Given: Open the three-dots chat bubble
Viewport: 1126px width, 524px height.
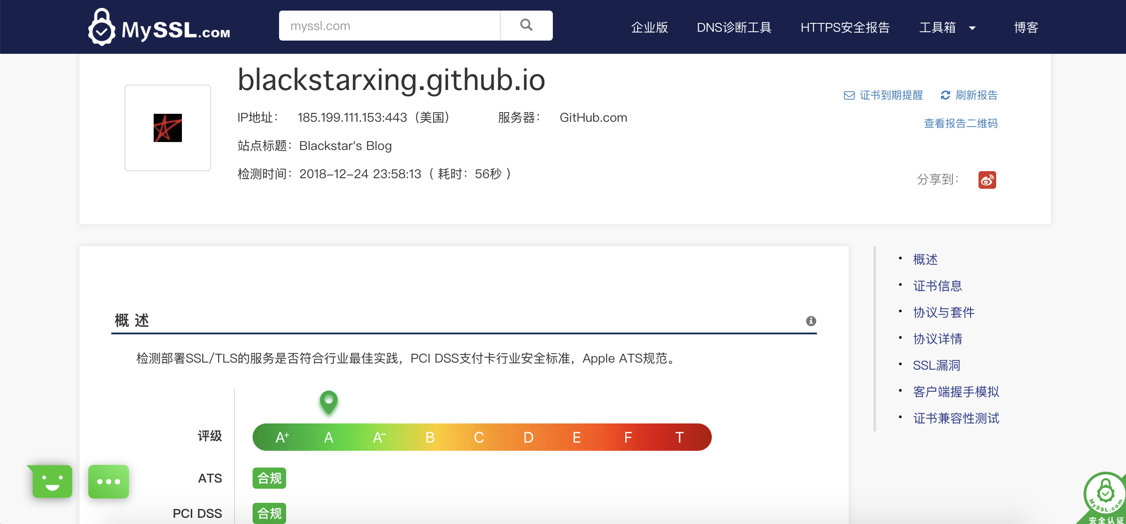Looking at the screenshot, I should pyautogui.click(x=109, y=482).
